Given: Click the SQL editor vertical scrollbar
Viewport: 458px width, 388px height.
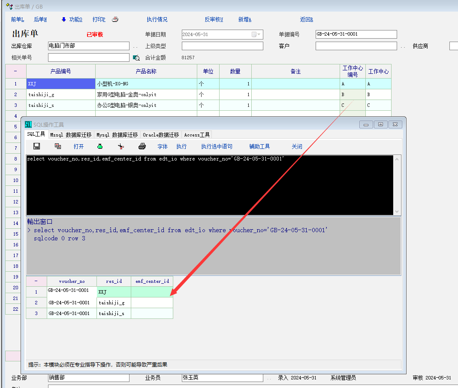Looking at the screenshot, I should click(397, 185).
